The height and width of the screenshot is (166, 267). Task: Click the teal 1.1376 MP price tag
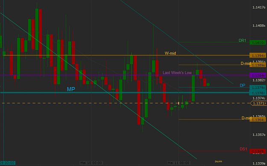[258, 93]
